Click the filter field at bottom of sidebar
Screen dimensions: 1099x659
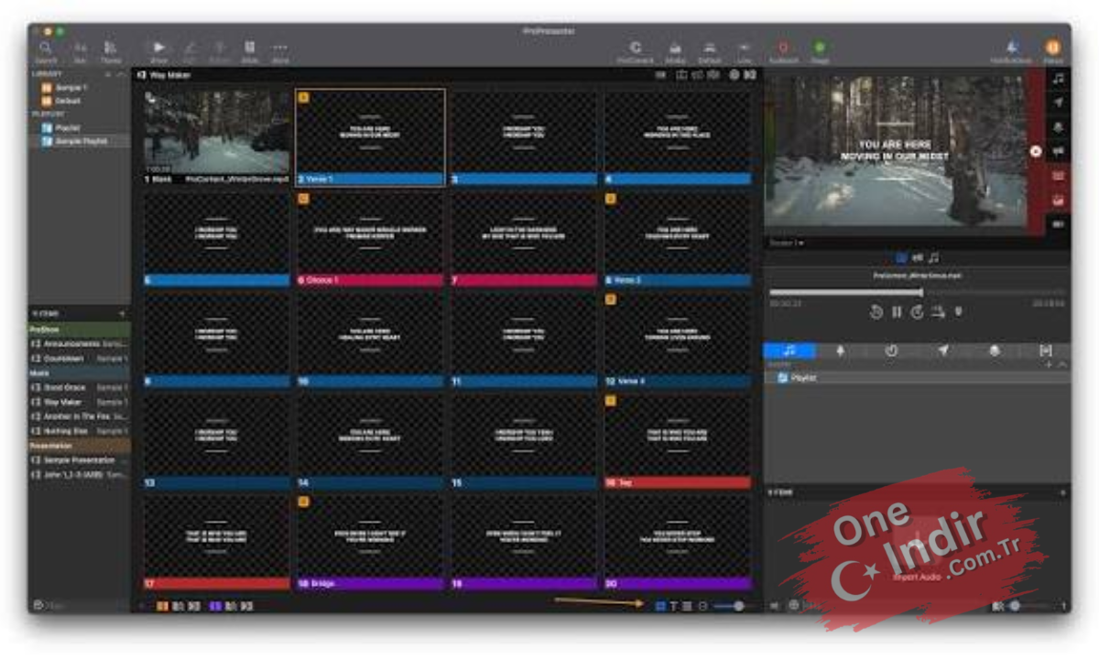click(78, 606)
